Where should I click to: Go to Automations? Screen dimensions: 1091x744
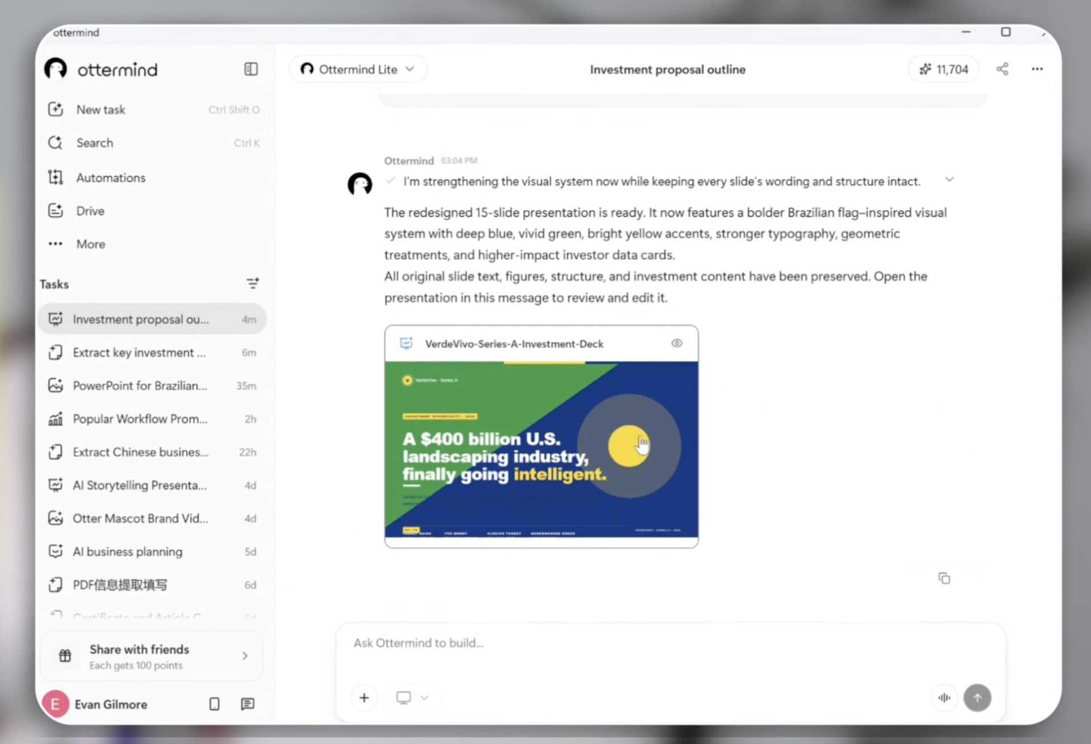153,177
